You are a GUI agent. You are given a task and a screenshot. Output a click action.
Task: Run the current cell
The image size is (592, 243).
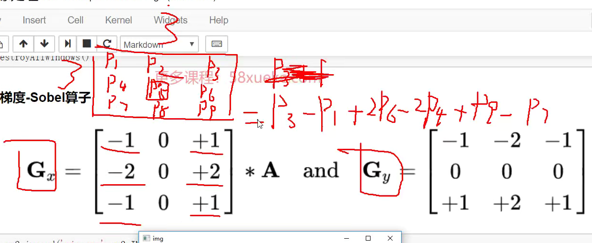click(68, 44)
